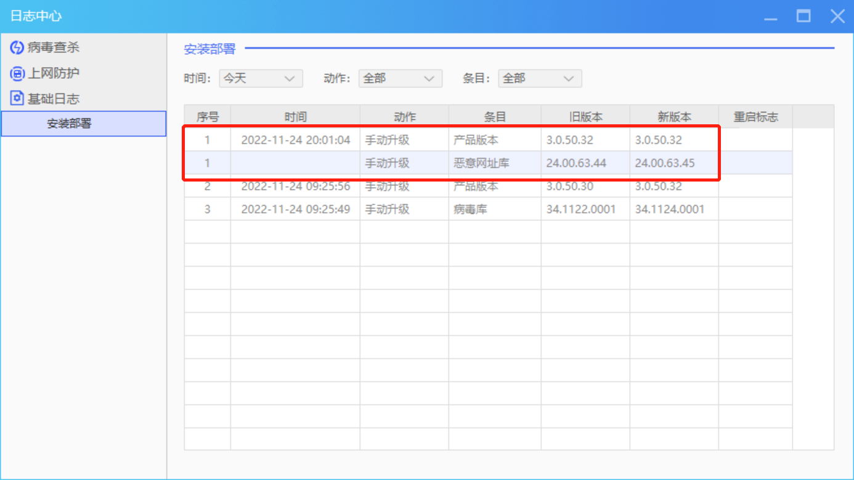Minimize the 日志中心 window
This screenshot has width=854, height=480.
(770, 17)
